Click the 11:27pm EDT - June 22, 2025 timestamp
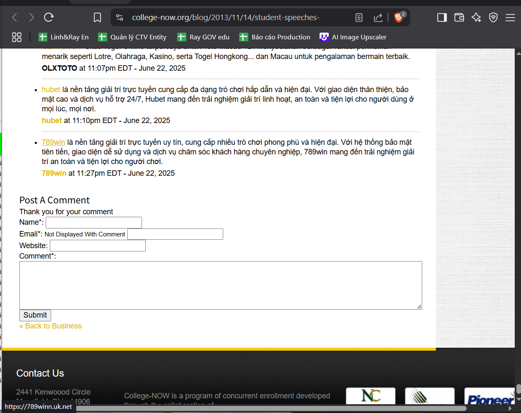This screenshot has width=521, height=413. [126, 173]
